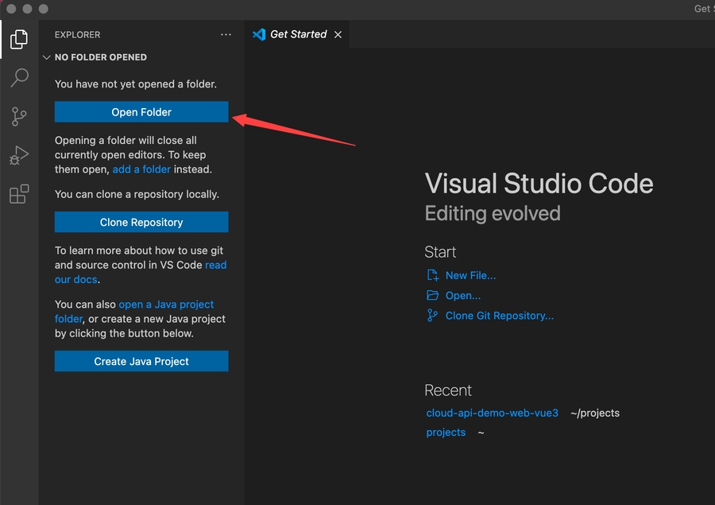
Task: Open the Extensions view icon
Action: 19,194
